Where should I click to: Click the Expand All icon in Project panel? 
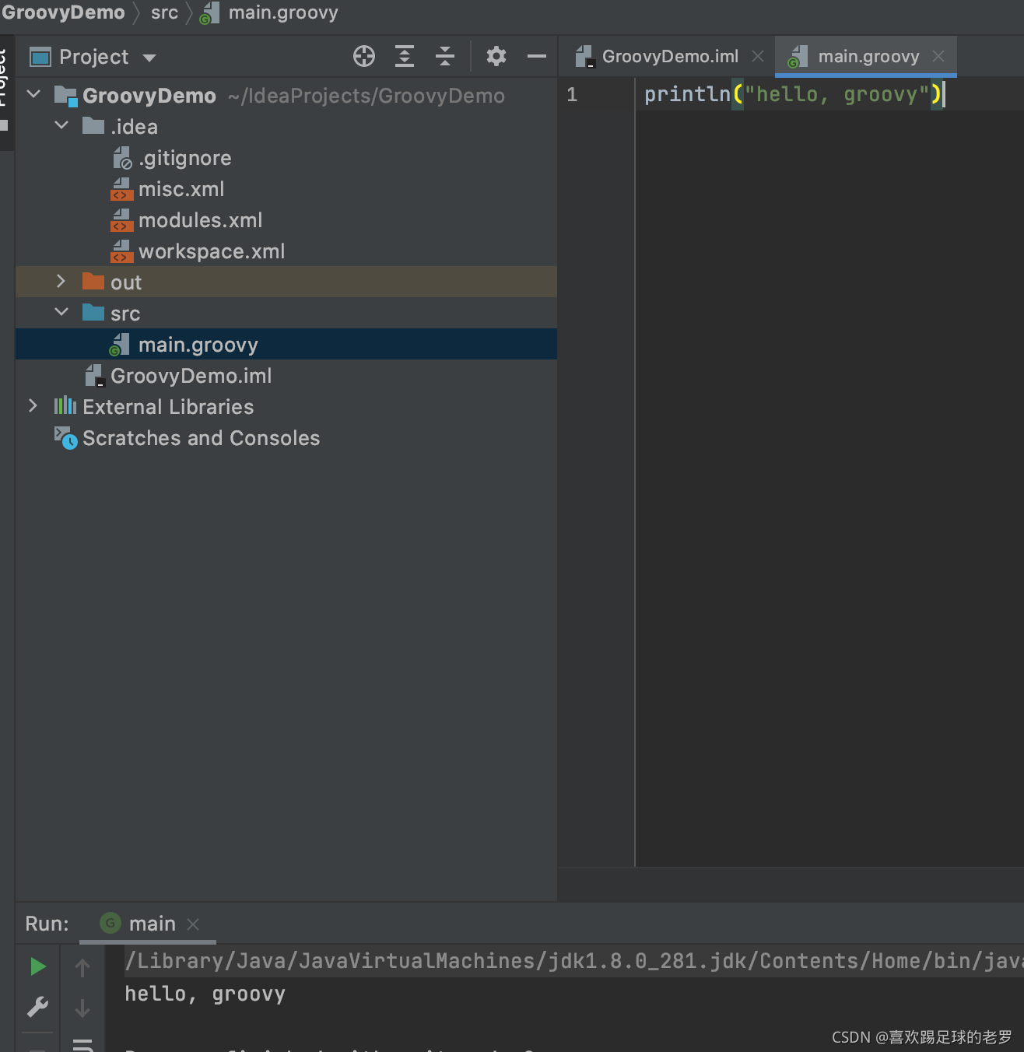(405, 56)
